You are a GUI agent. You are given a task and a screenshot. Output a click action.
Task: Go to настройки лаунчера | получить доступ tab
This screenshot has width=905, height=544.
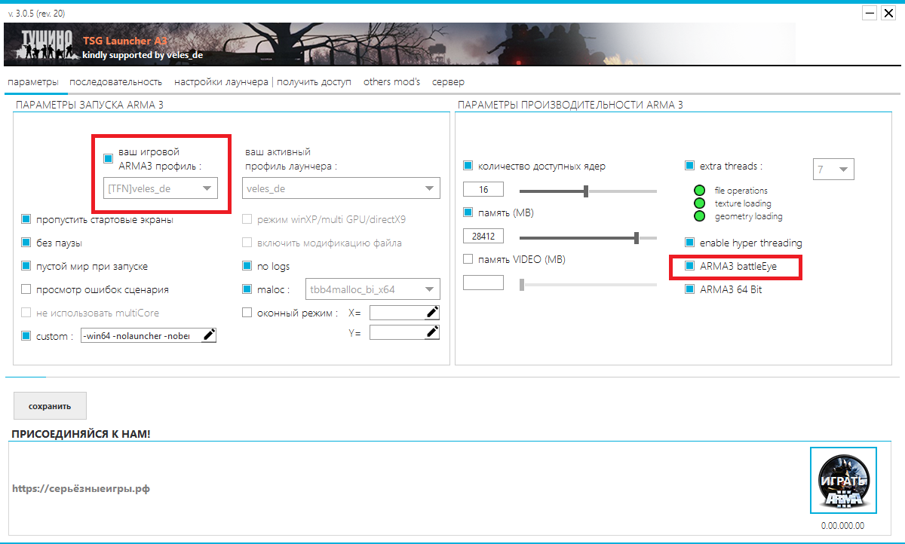[x=262, y=81]
